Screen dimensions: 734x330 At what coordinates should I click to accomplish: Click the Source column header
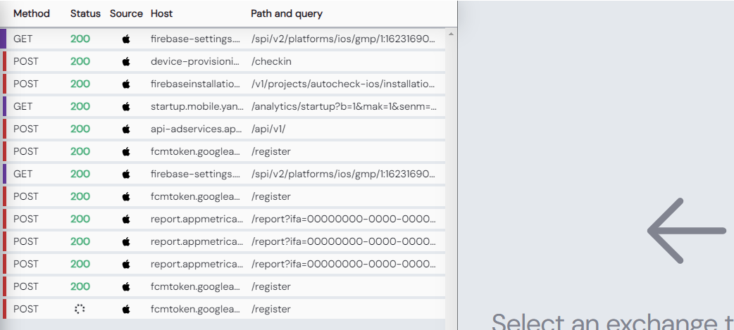tap(126, 13)
